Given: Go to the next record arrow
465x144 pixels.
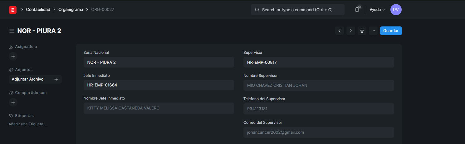Looking at the screenshot, I should pyautogui.click(x=350, y=31).
